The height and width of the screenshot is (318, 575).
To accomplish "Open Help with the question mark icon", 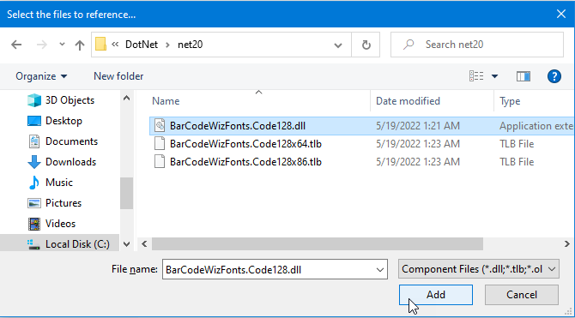I will tap(554, 76).
